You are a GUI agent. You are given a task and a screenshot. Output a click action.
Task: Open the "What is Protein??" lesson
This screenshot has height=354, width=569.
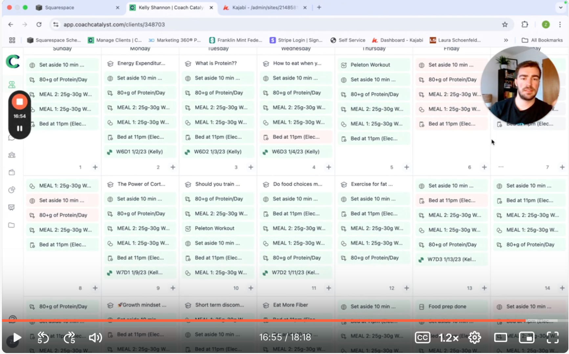point(218,63)
